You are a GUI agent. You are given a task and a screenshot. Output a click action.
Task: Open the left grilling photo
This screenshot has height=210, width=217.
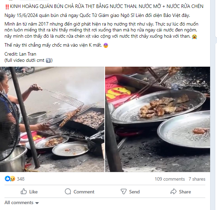[x=52, y=120]
